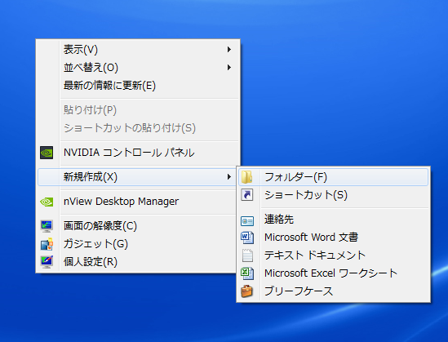Image resolution: width=448 pixels, height=342 pixels.
Task: Click the Excel worksheet icon
Action: [x=247, y=273]
